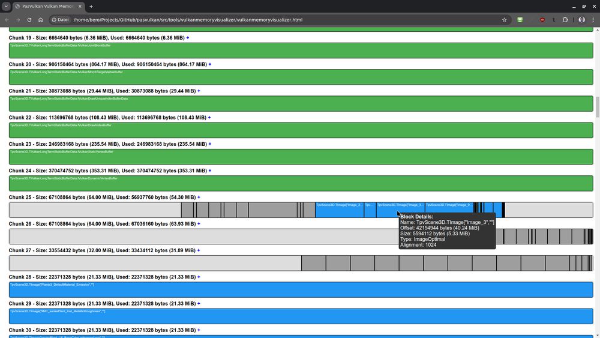Open the red extension icon in toolbar
Viewport: 600px width, 338px height.
tap(542, 20)
